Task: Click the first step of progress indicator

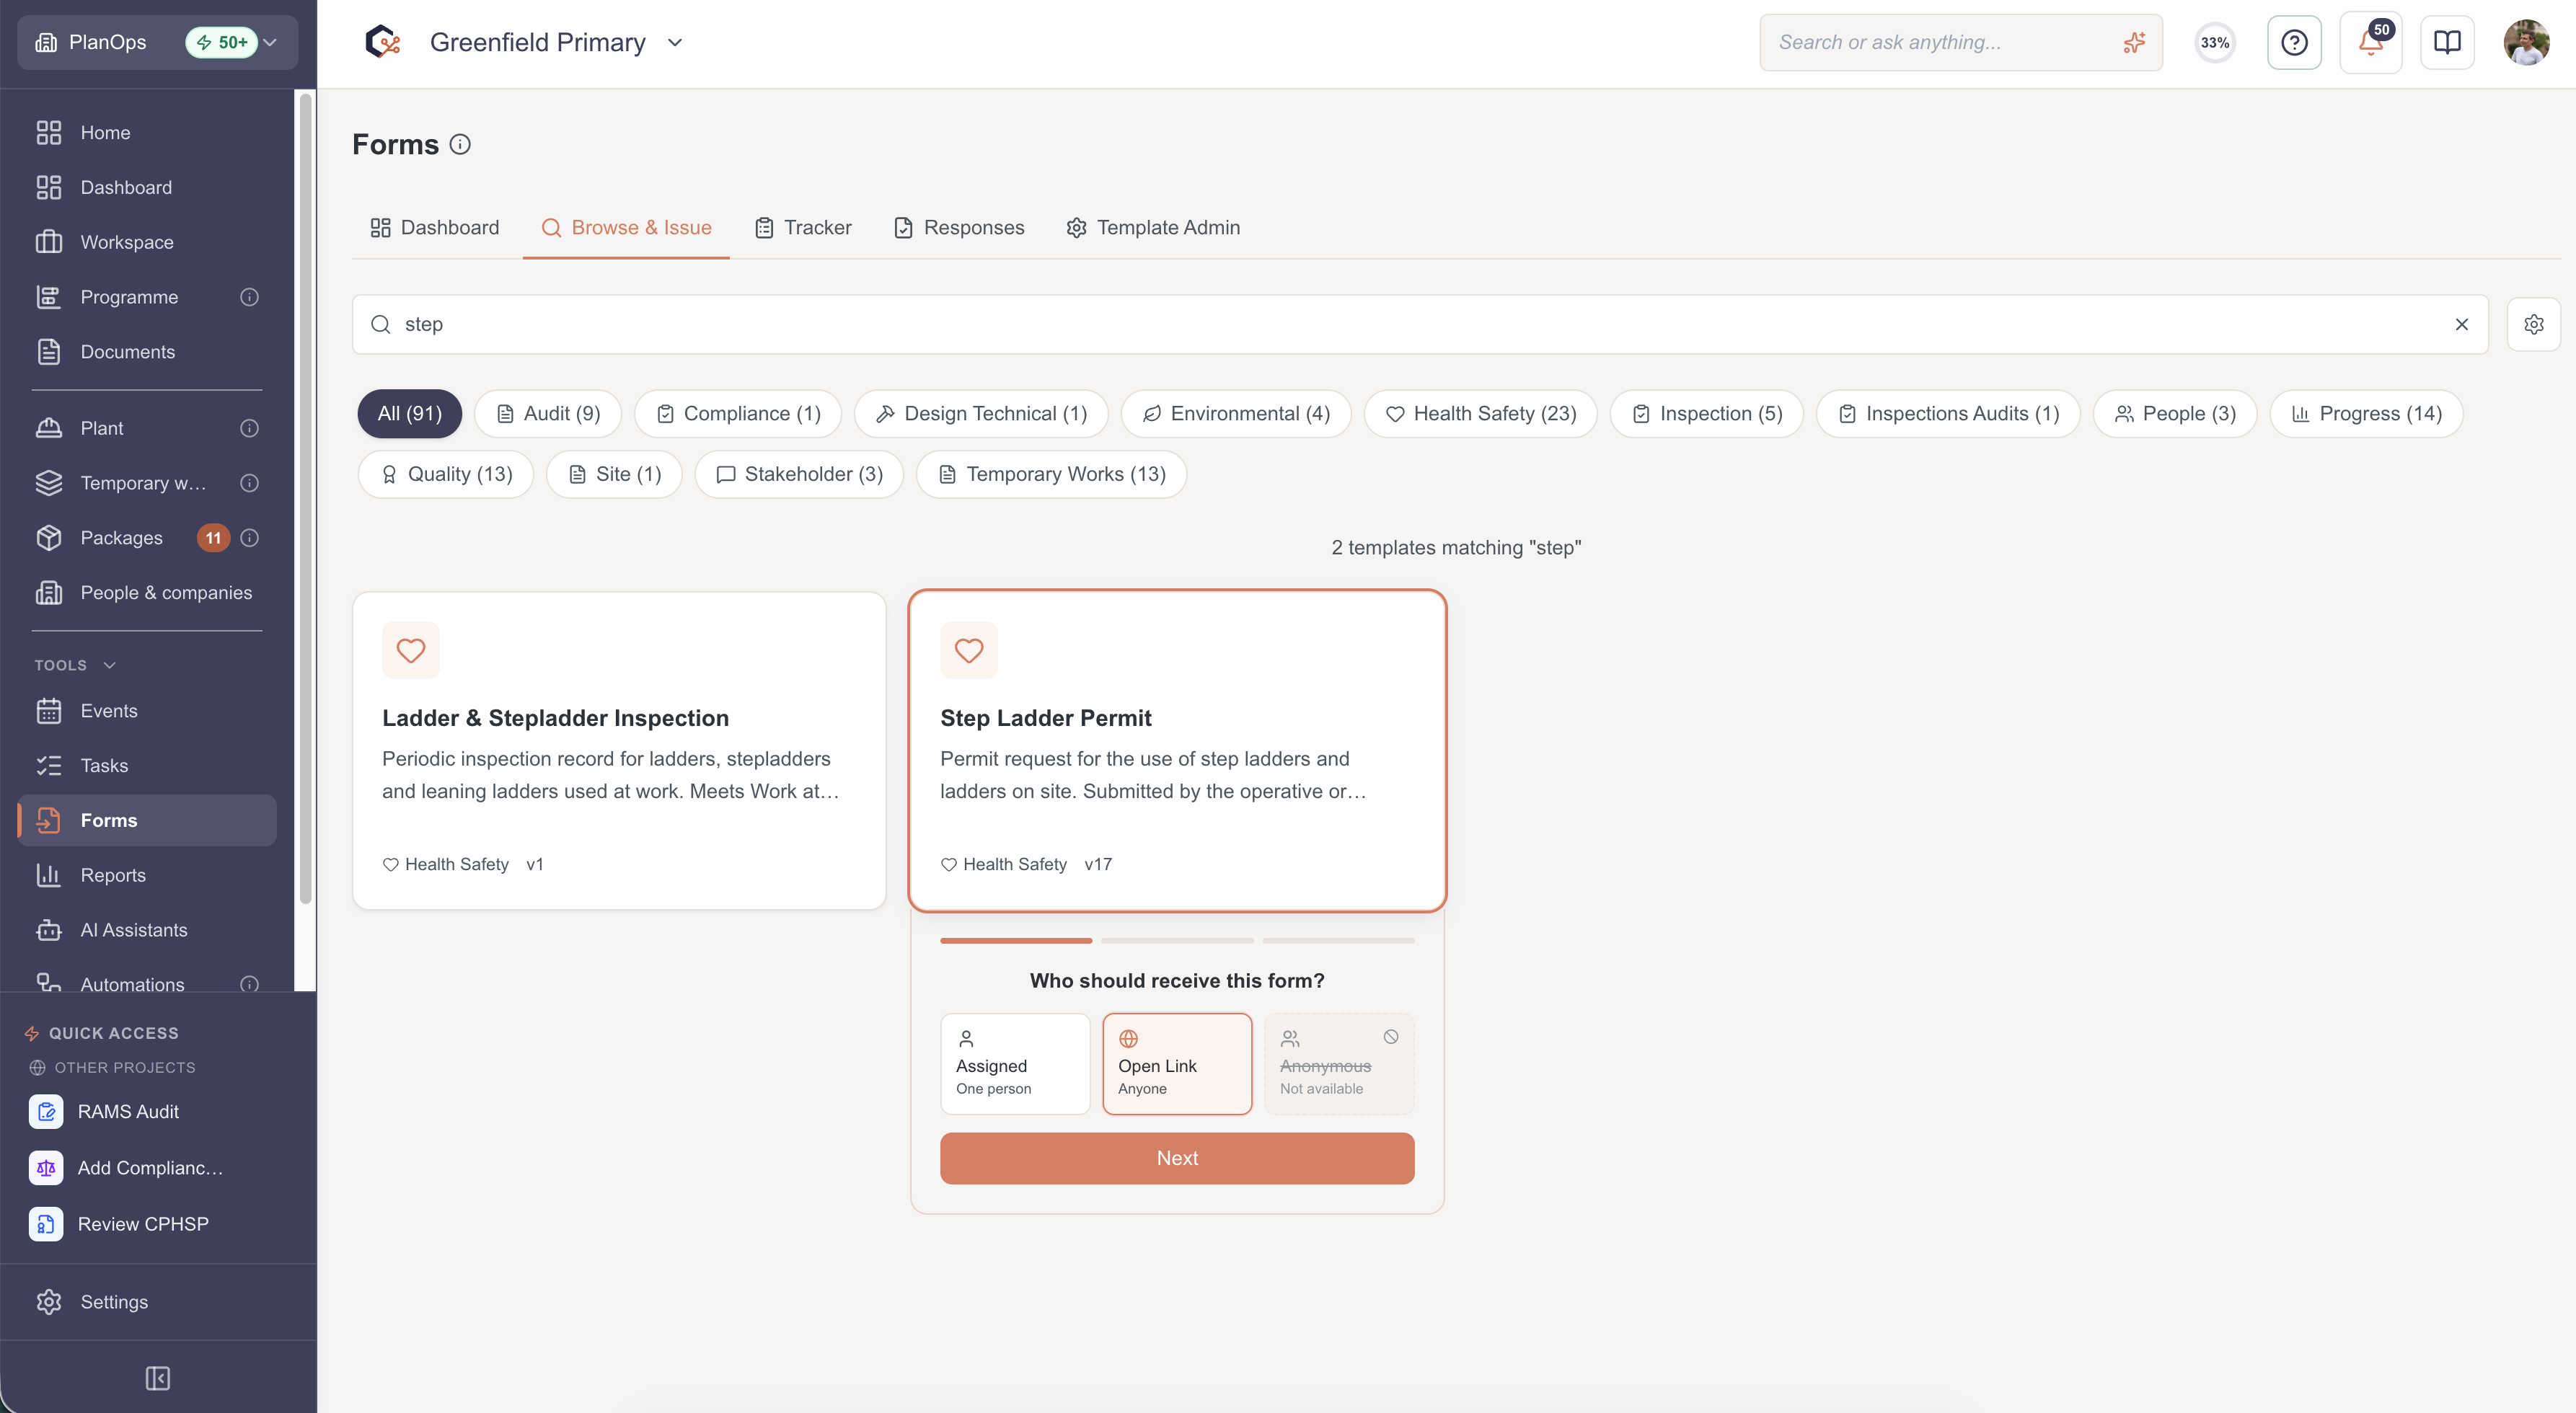Action: coord(1016,941)
